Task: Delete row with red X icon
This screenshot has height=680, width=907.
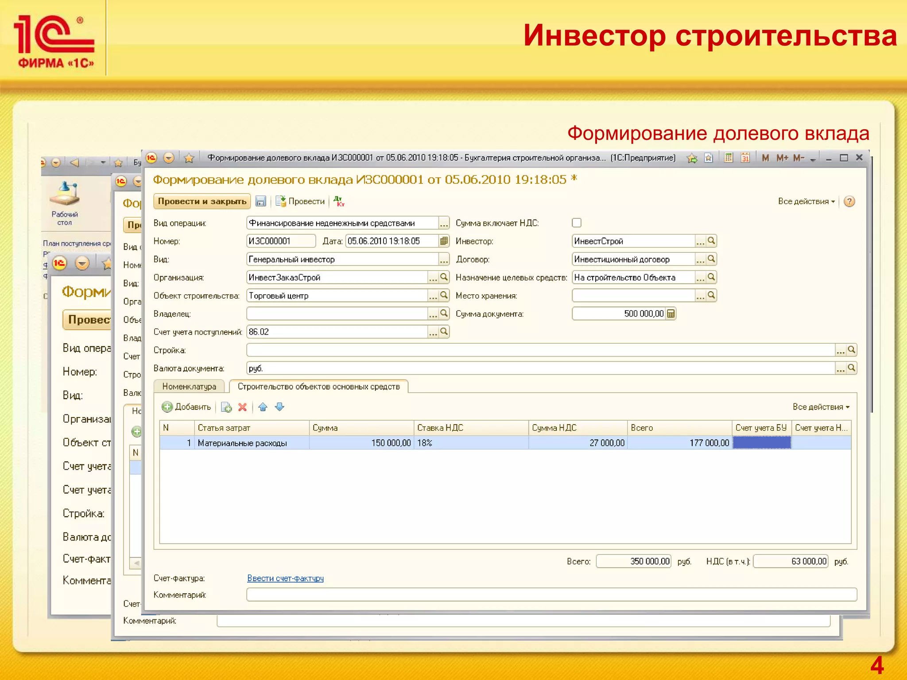Action: coord(242,407)
